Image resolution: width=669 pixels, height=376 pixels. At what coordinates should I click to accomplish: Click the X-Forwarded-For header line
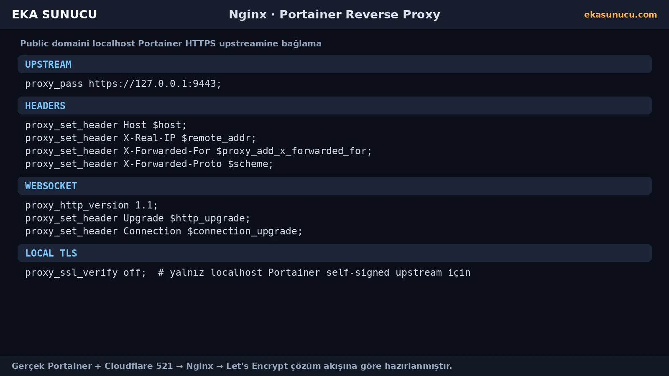pyautogui.click(x=199, y=151)
